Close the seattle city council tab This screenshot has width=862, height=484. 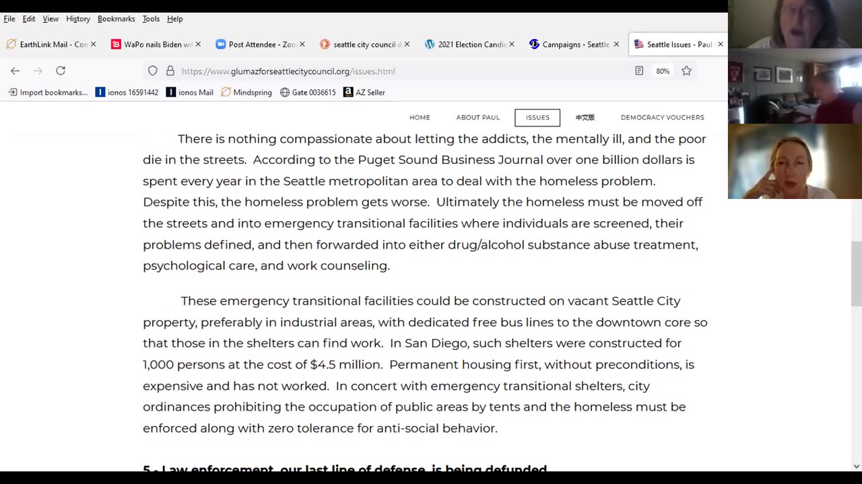407,44
